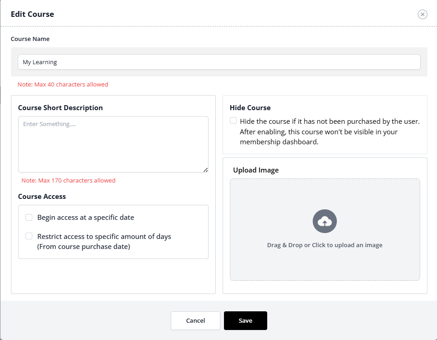Click into the Course Short Description textarea
Screen dimensions: 437x340
point(113,144)
